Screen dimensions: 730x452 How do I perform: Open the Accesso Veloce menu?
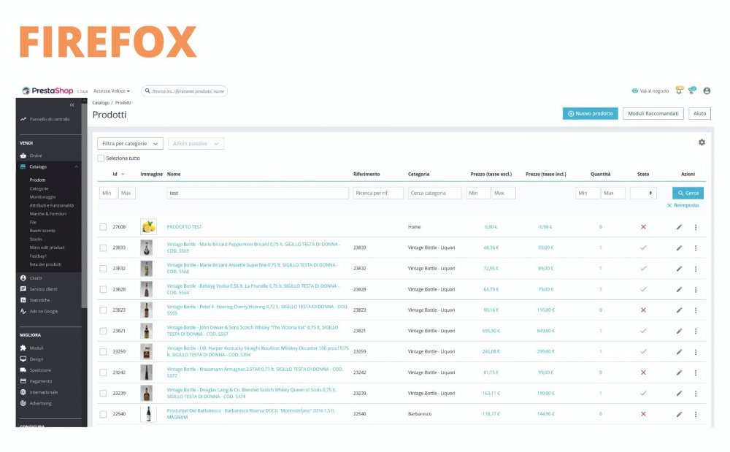(109, 91)
